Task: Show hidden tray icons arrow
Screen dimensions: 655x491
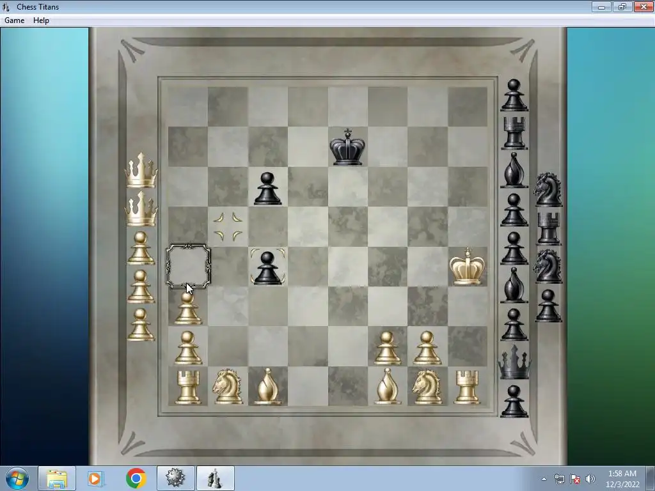Action: (x=544, y=479)
